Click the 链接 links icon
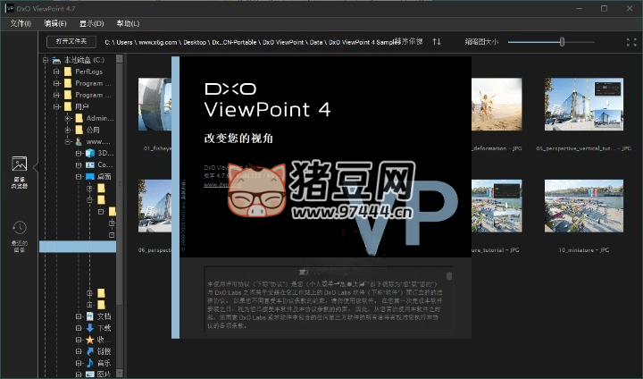643x379 pixels. [x=90, y=351]
